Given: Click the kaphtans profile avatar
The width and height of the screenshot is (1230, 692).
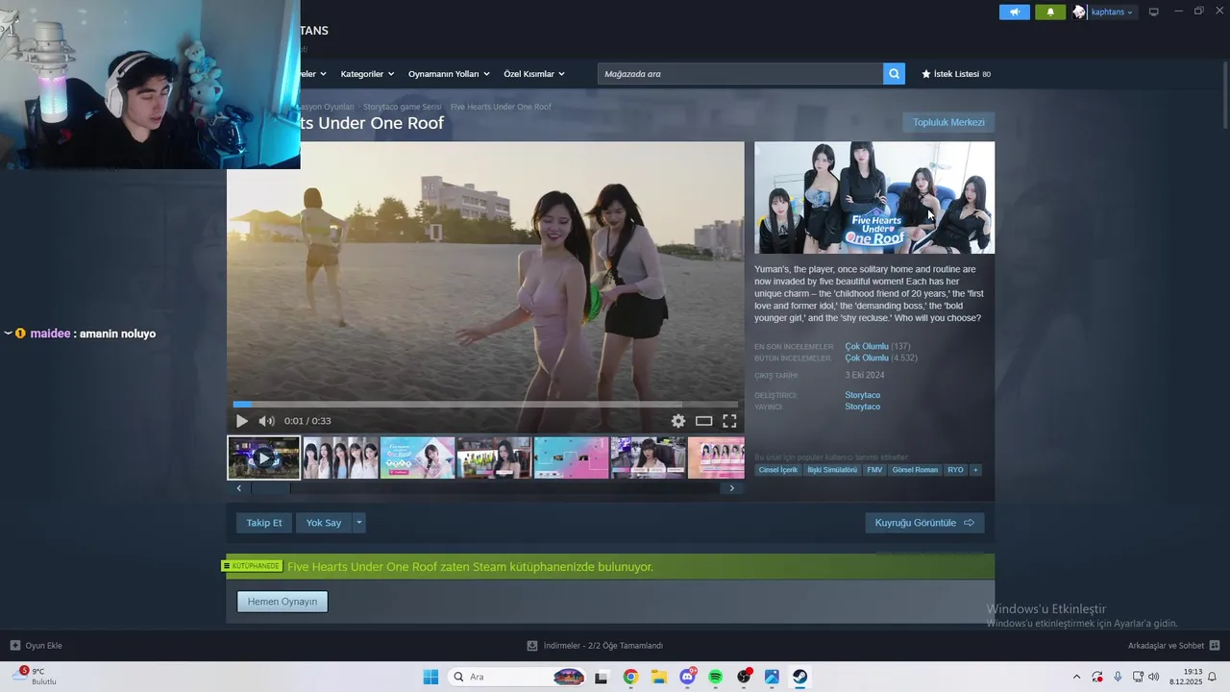Looking at the screenshot, I should coord(1079,12).
